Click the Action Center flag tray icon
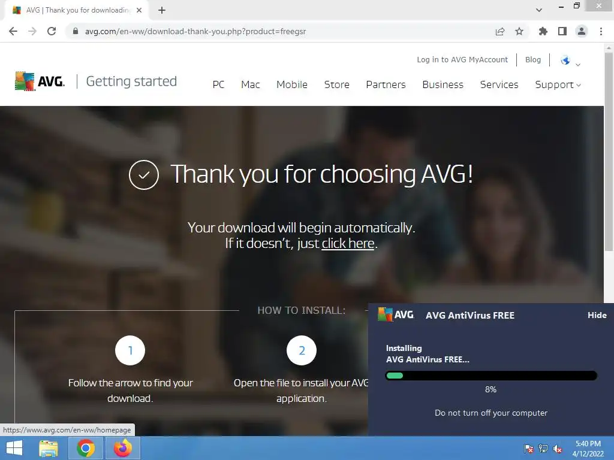Viewport: 614px width, 460px height. [x=529, y=449]
